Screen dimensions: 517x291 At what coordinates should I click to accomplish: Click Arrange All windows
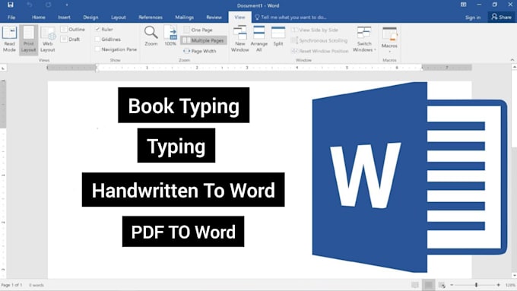tap(258, 39)
